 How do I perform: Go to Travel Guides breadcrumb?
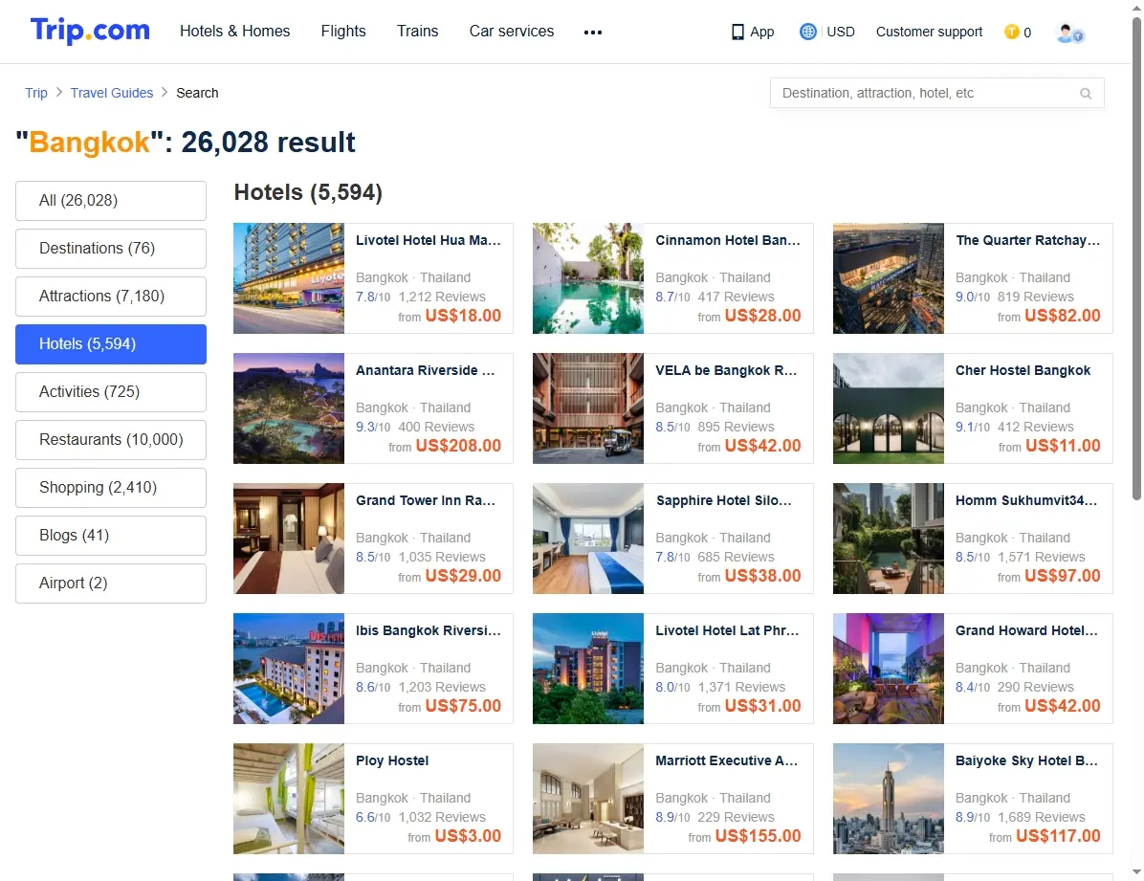[112, 93]
